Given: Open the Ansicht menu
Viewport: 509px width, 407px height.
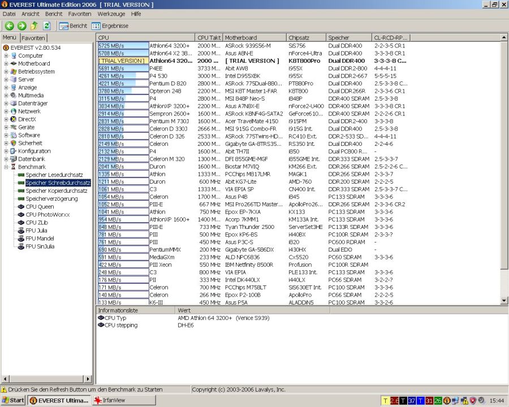Looking at the screenshot, I should [30, 14].
